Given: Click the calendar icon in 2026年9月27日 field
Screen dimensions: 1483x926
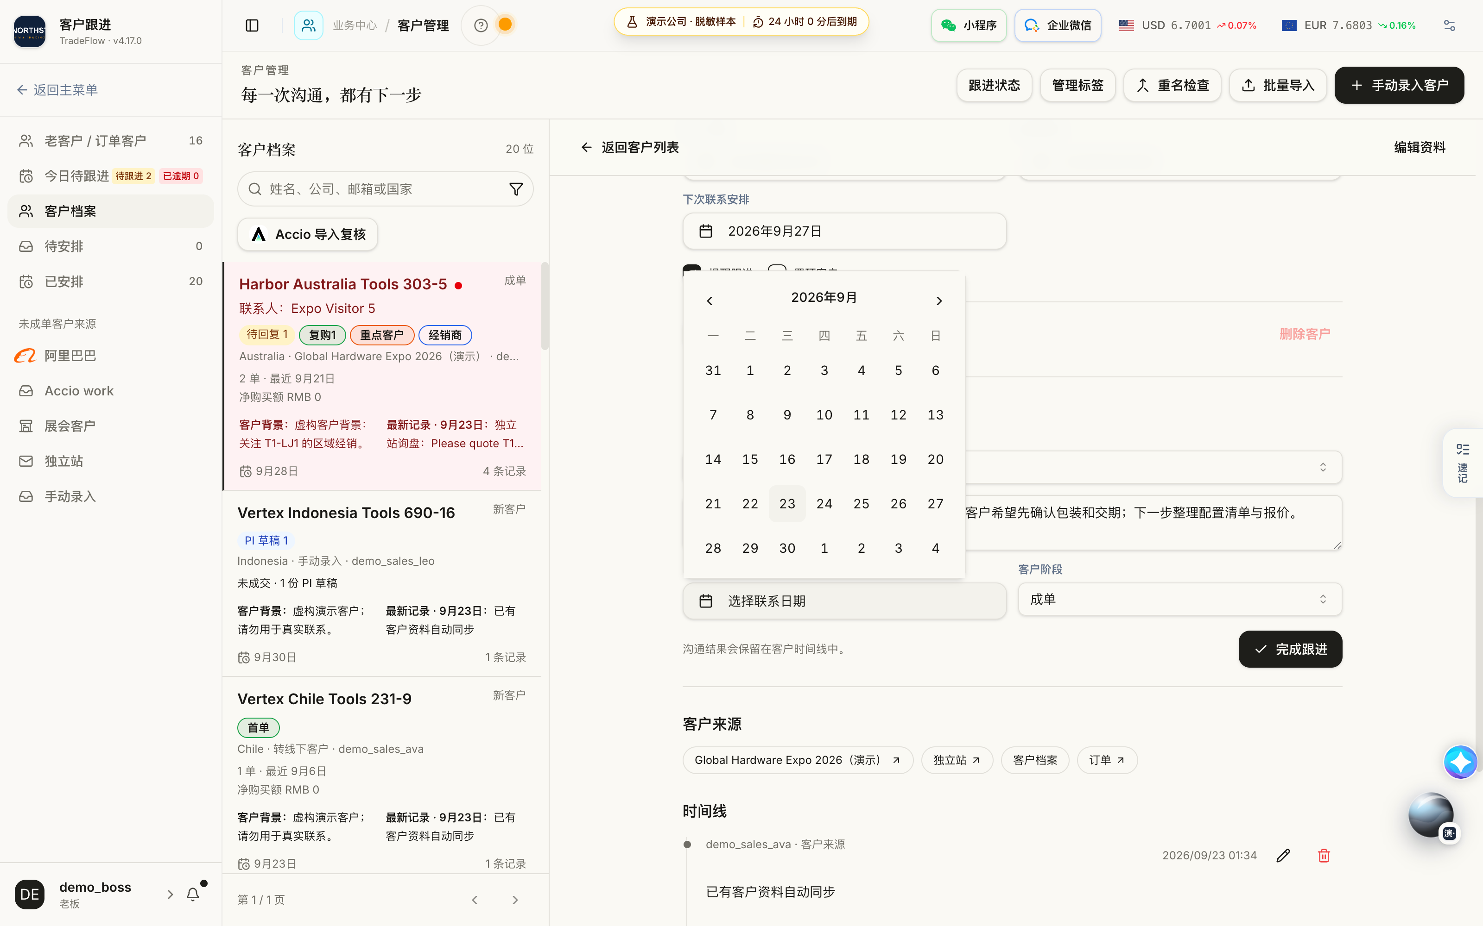Looking at the screenshot, I should pos(706,231).
